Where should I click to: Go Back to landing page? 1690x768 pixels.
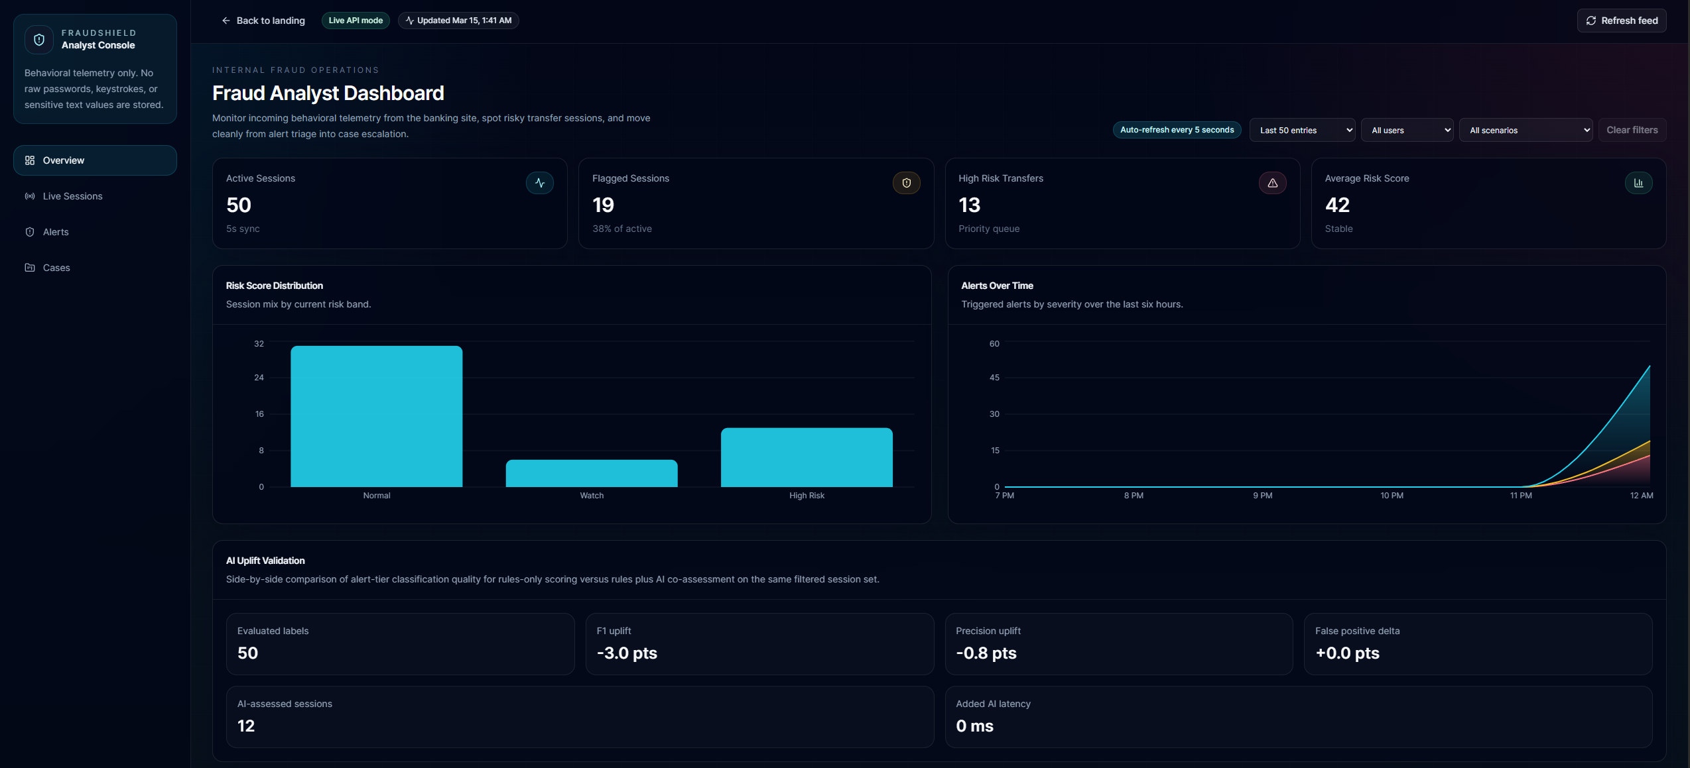263,21
